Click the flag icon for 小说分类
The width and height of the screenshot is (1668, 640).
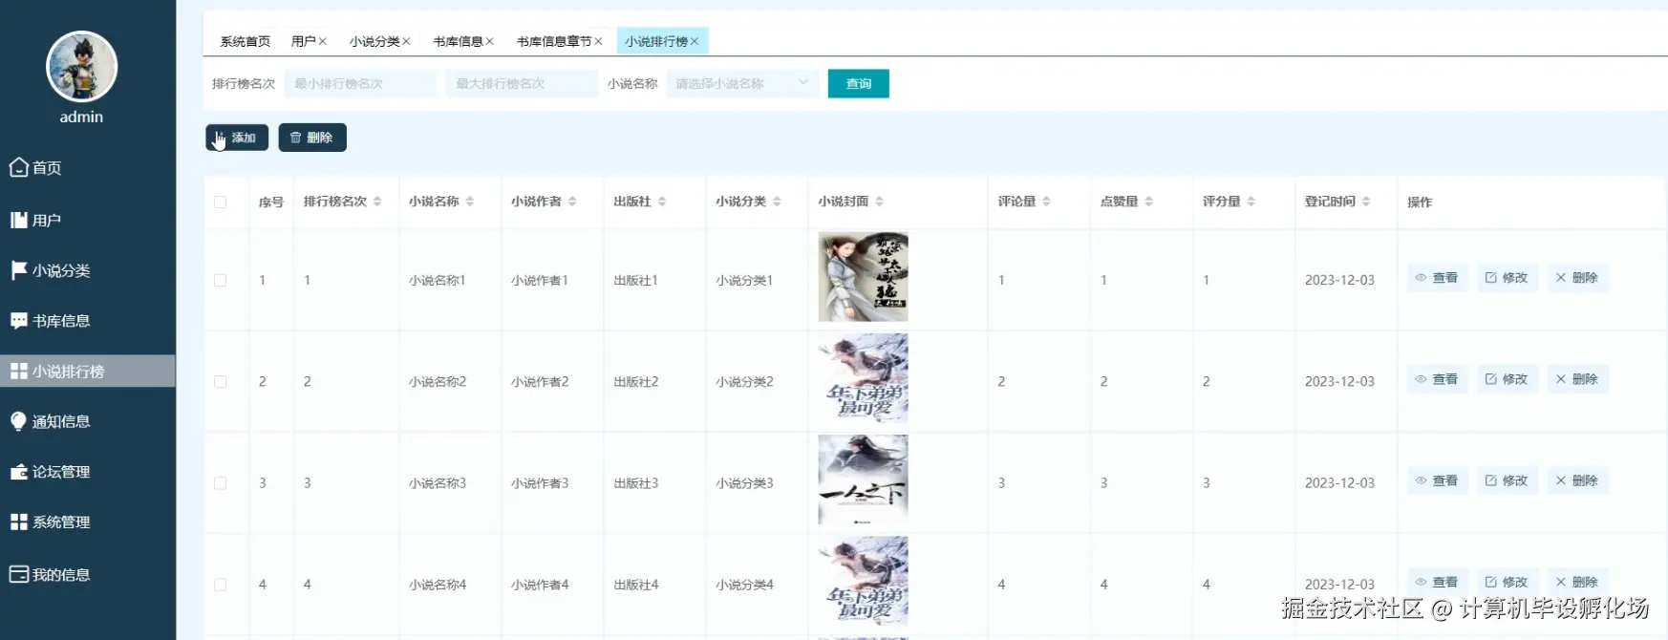point(18,270)
